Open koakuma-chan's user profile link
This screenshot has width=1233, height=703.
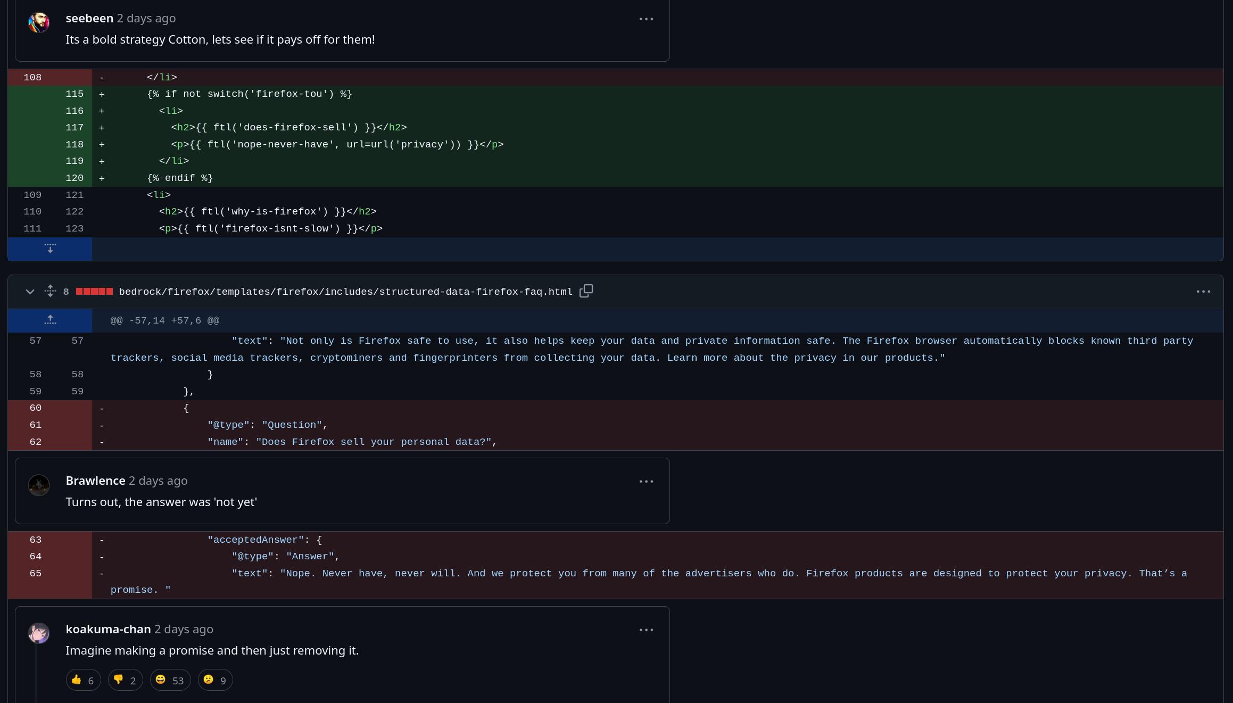coord(108,629)
